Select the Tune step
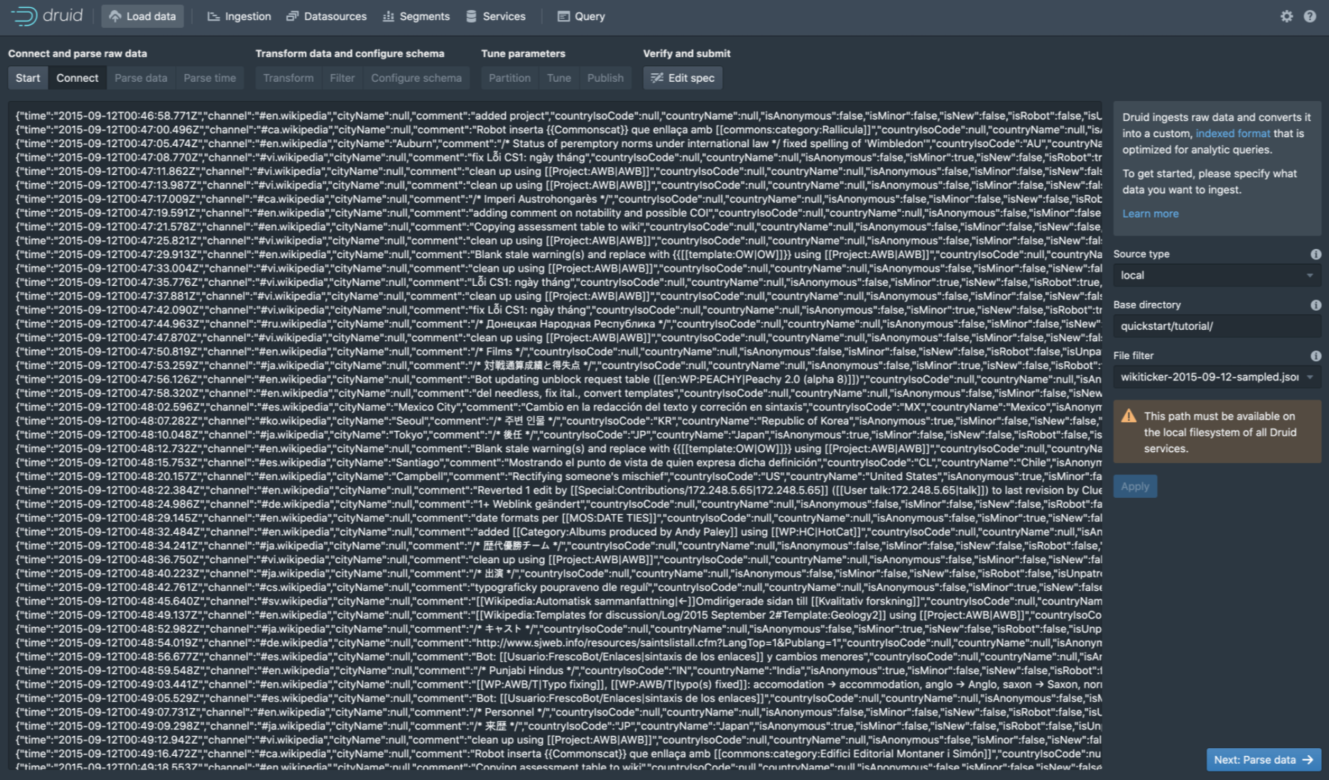This screenshot has height=780, width=1329. point(559,78)
